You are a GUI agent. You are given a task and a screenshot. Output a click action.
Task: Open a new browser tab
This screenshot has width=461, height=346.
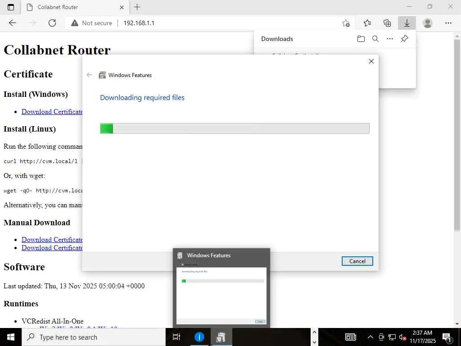137,7
